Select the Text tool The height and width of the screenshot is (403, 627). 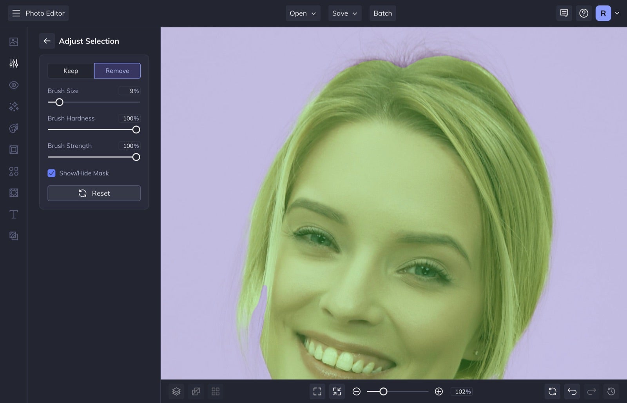(x=13, y=214)
